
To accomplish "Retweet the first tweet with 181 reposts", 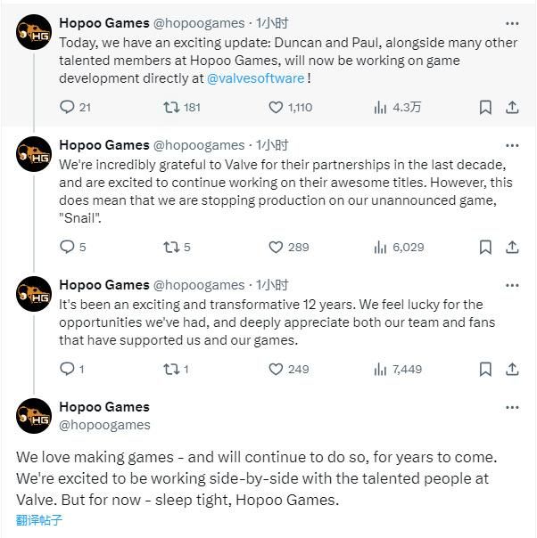I will point(172,107).
